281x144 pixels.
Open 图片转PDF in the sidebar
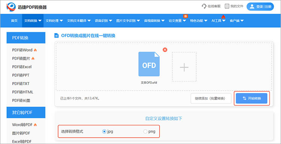(x=21, y=133)
